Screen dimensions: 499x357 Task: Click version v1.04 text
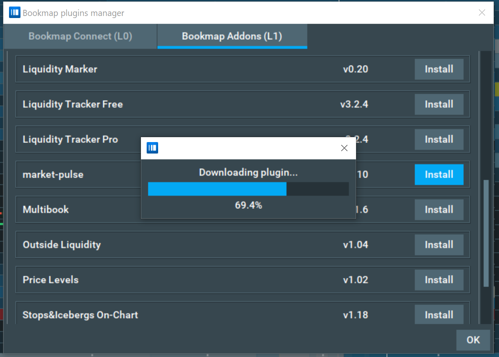pyautogui.click(x=356, y=245)
